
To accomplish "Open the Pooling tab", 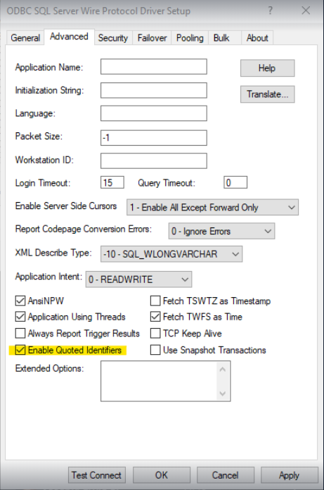I will tap(190, 38).
